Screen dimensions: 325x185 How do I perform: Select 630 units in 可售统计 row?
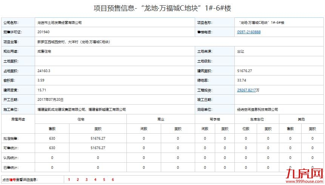pyautogui.click(x=52, y=148)
